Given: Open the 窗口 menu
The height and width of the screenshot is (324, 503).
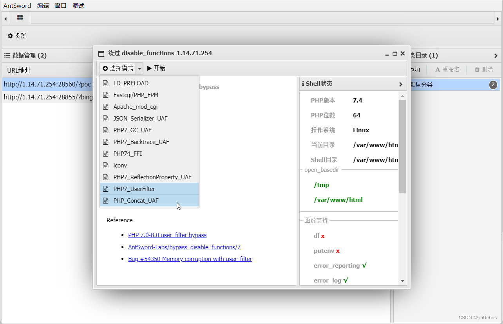Looking at the screenshot, I should [61, 5].
